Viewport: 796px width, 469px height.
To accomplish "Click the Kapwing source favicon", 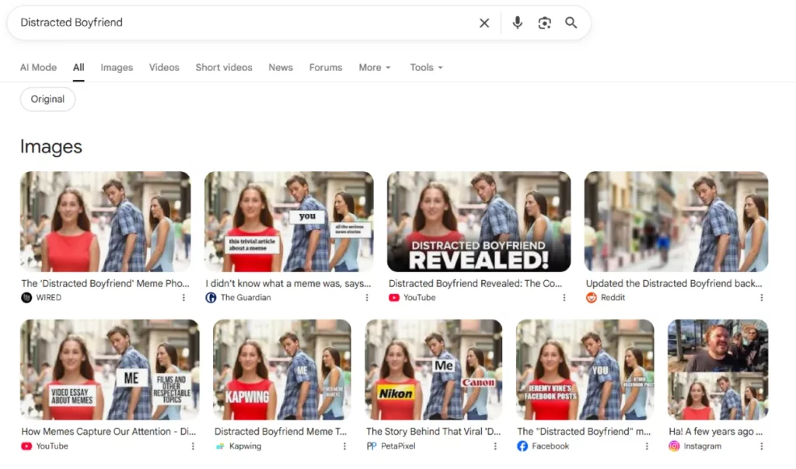I will pyautogui.click(x=220, y=446).
